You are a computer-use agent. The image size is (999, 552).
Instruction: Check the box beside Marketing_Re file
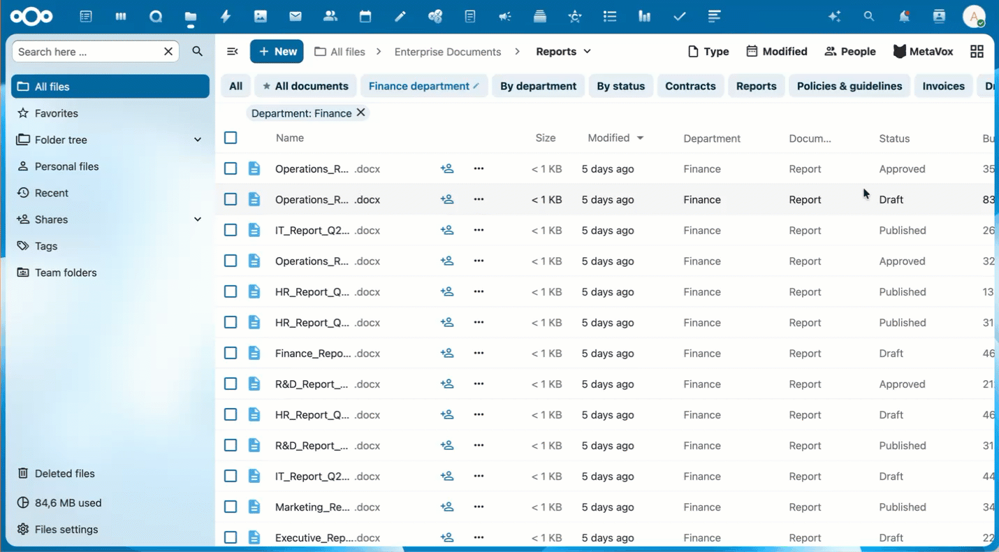(231, 507)
